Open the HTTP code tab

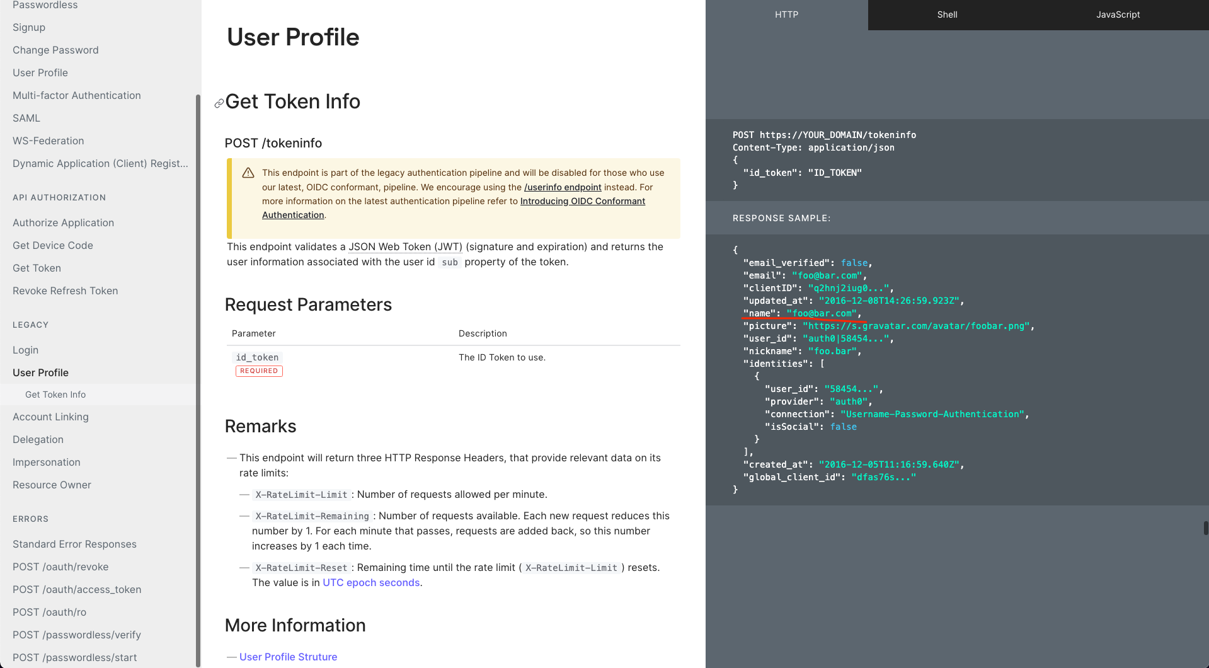[x=786, y=14]
